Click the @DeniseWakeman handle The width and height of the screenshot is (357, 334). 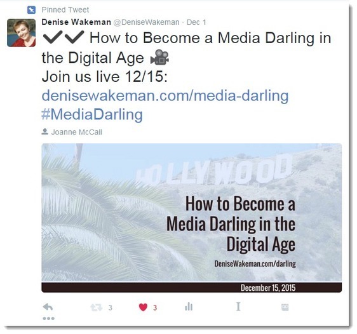click(146, 22)
